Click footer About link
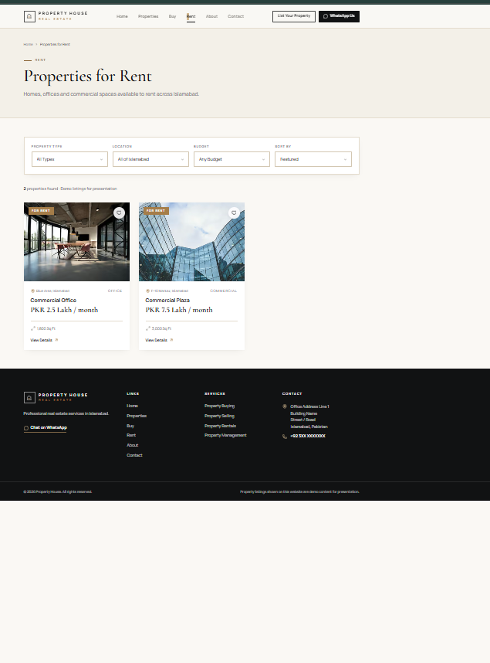The image size is (490, 663). click(x=133, y=445)
